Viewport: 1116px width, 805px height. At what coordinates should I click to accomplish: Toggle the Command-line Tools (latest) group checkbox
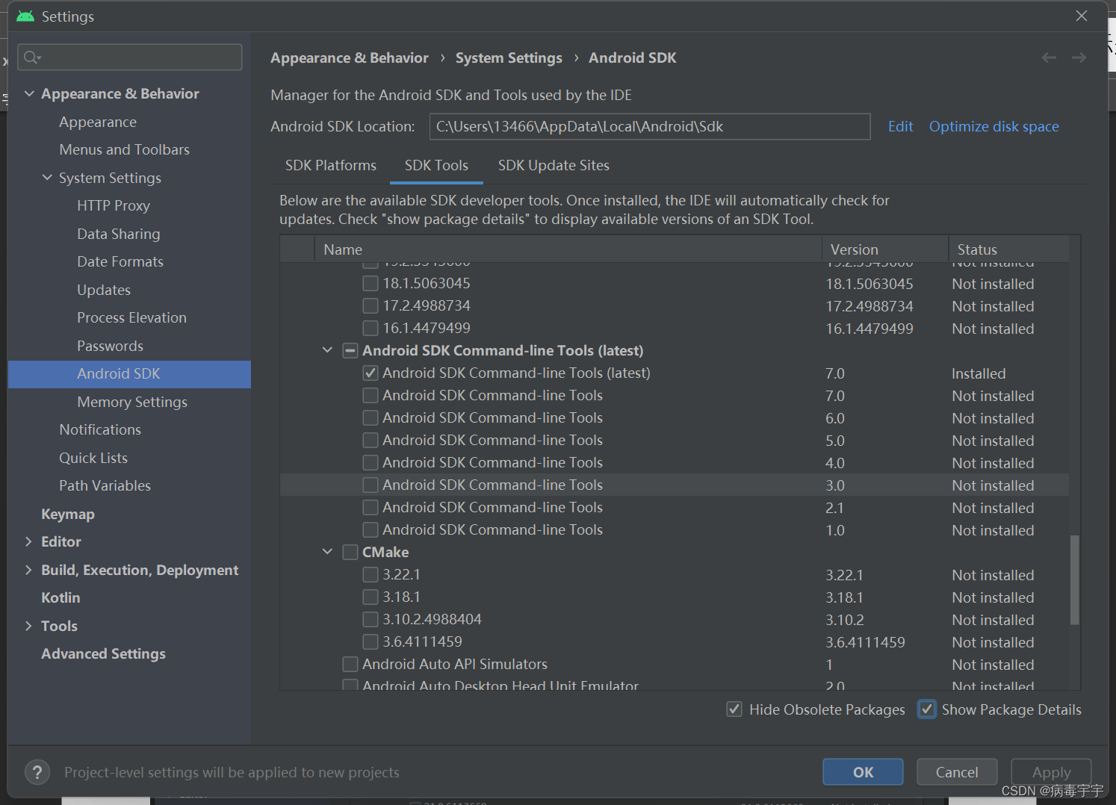350,350
